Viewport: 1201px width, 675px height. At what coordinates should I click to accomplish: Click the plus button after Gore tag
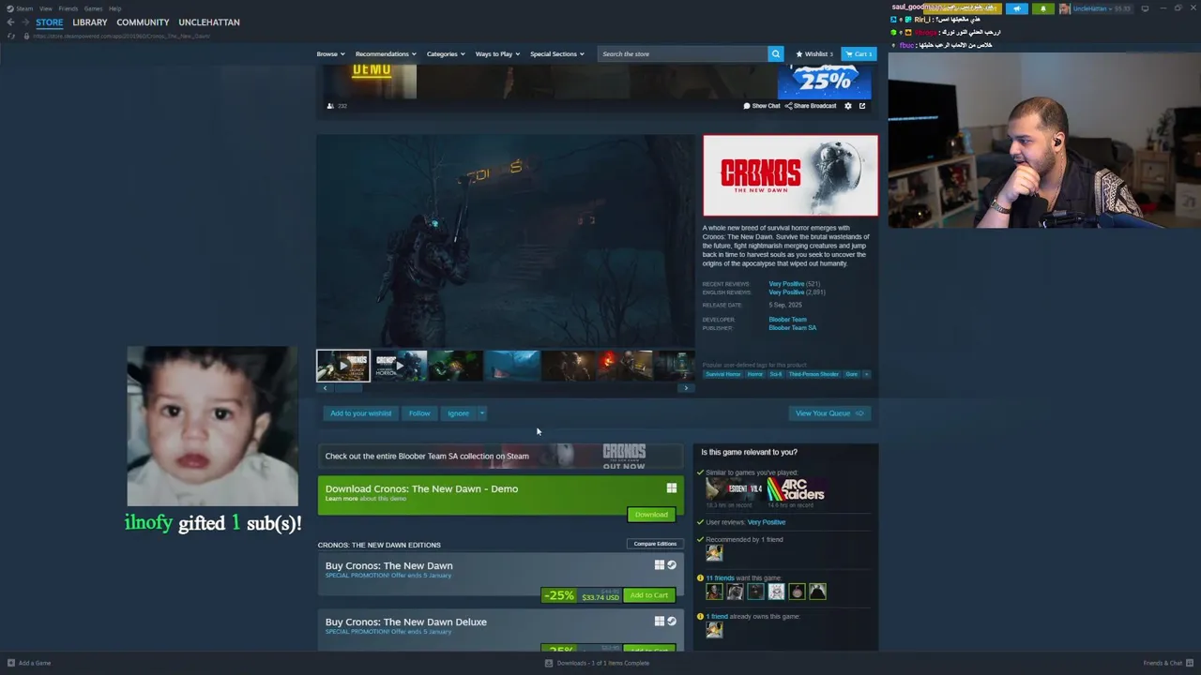pyautogui.click(x=865, y=374)
